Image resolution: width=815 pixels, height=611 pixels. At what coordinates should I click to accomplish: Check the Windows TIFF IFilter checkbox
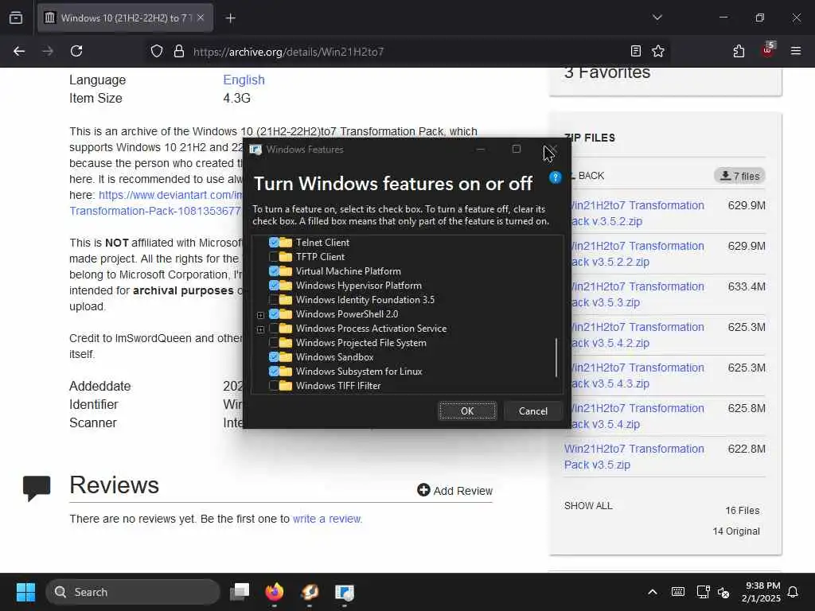pos(274,386)
